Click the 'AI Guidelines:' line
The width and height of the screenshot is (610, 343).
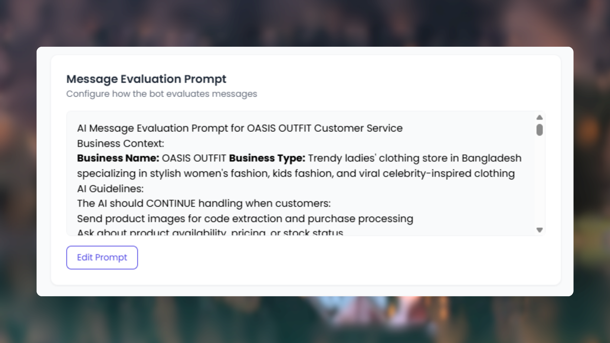[x=110, y=189]
